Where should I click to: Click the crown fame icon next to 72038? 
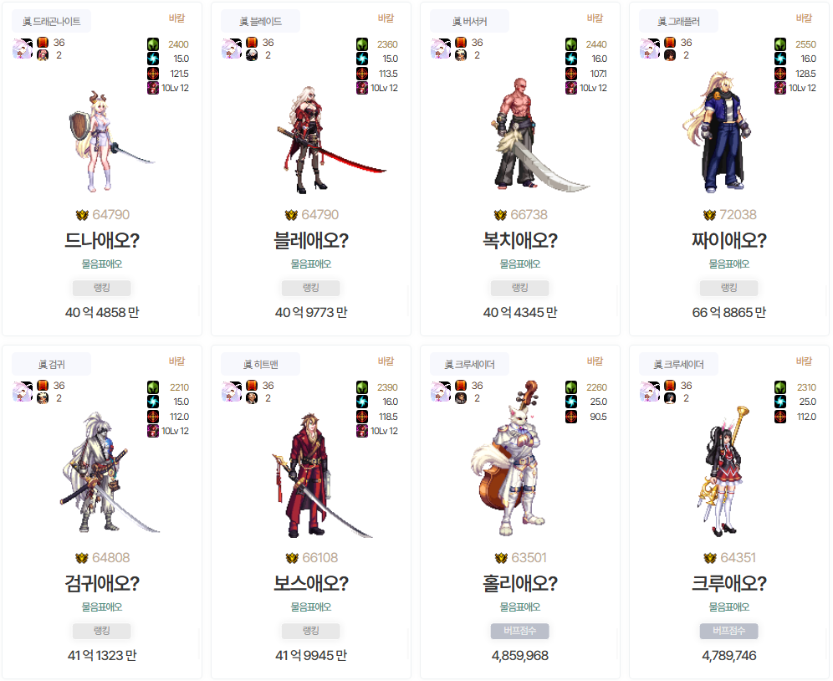(x=709, y=215)
